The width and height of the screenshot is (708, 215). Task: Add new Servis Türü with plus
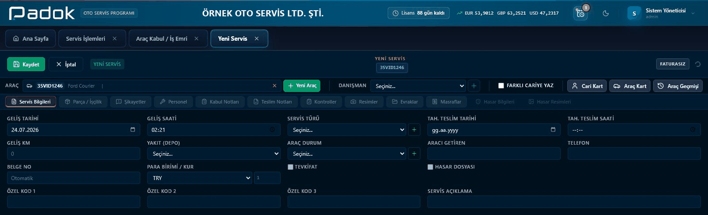coord(414,130)
